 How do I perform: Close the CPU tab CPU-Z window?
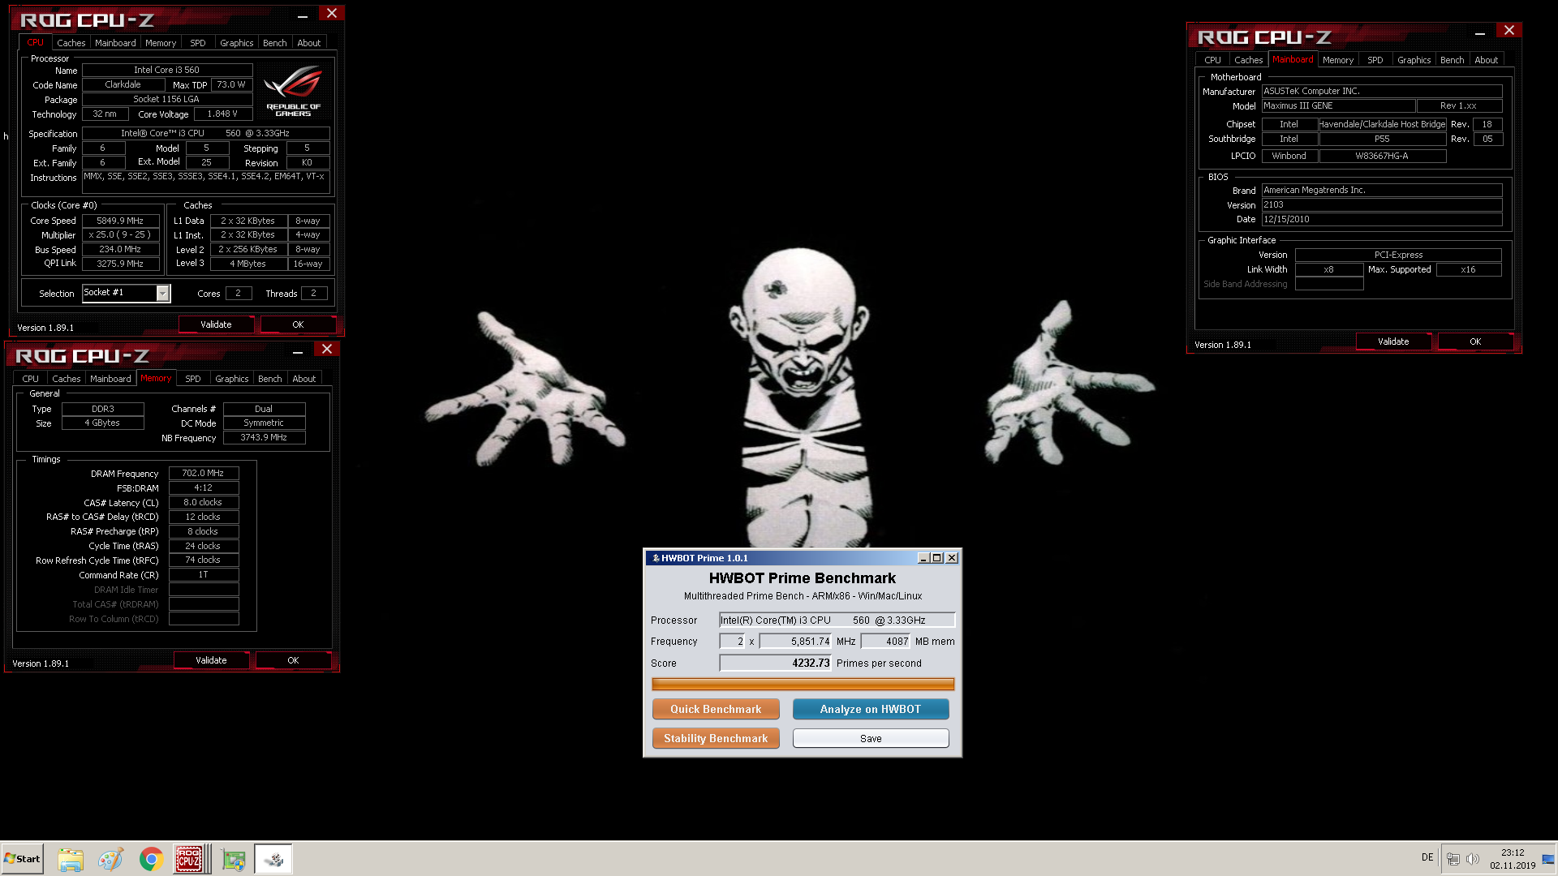coord(331,13)
